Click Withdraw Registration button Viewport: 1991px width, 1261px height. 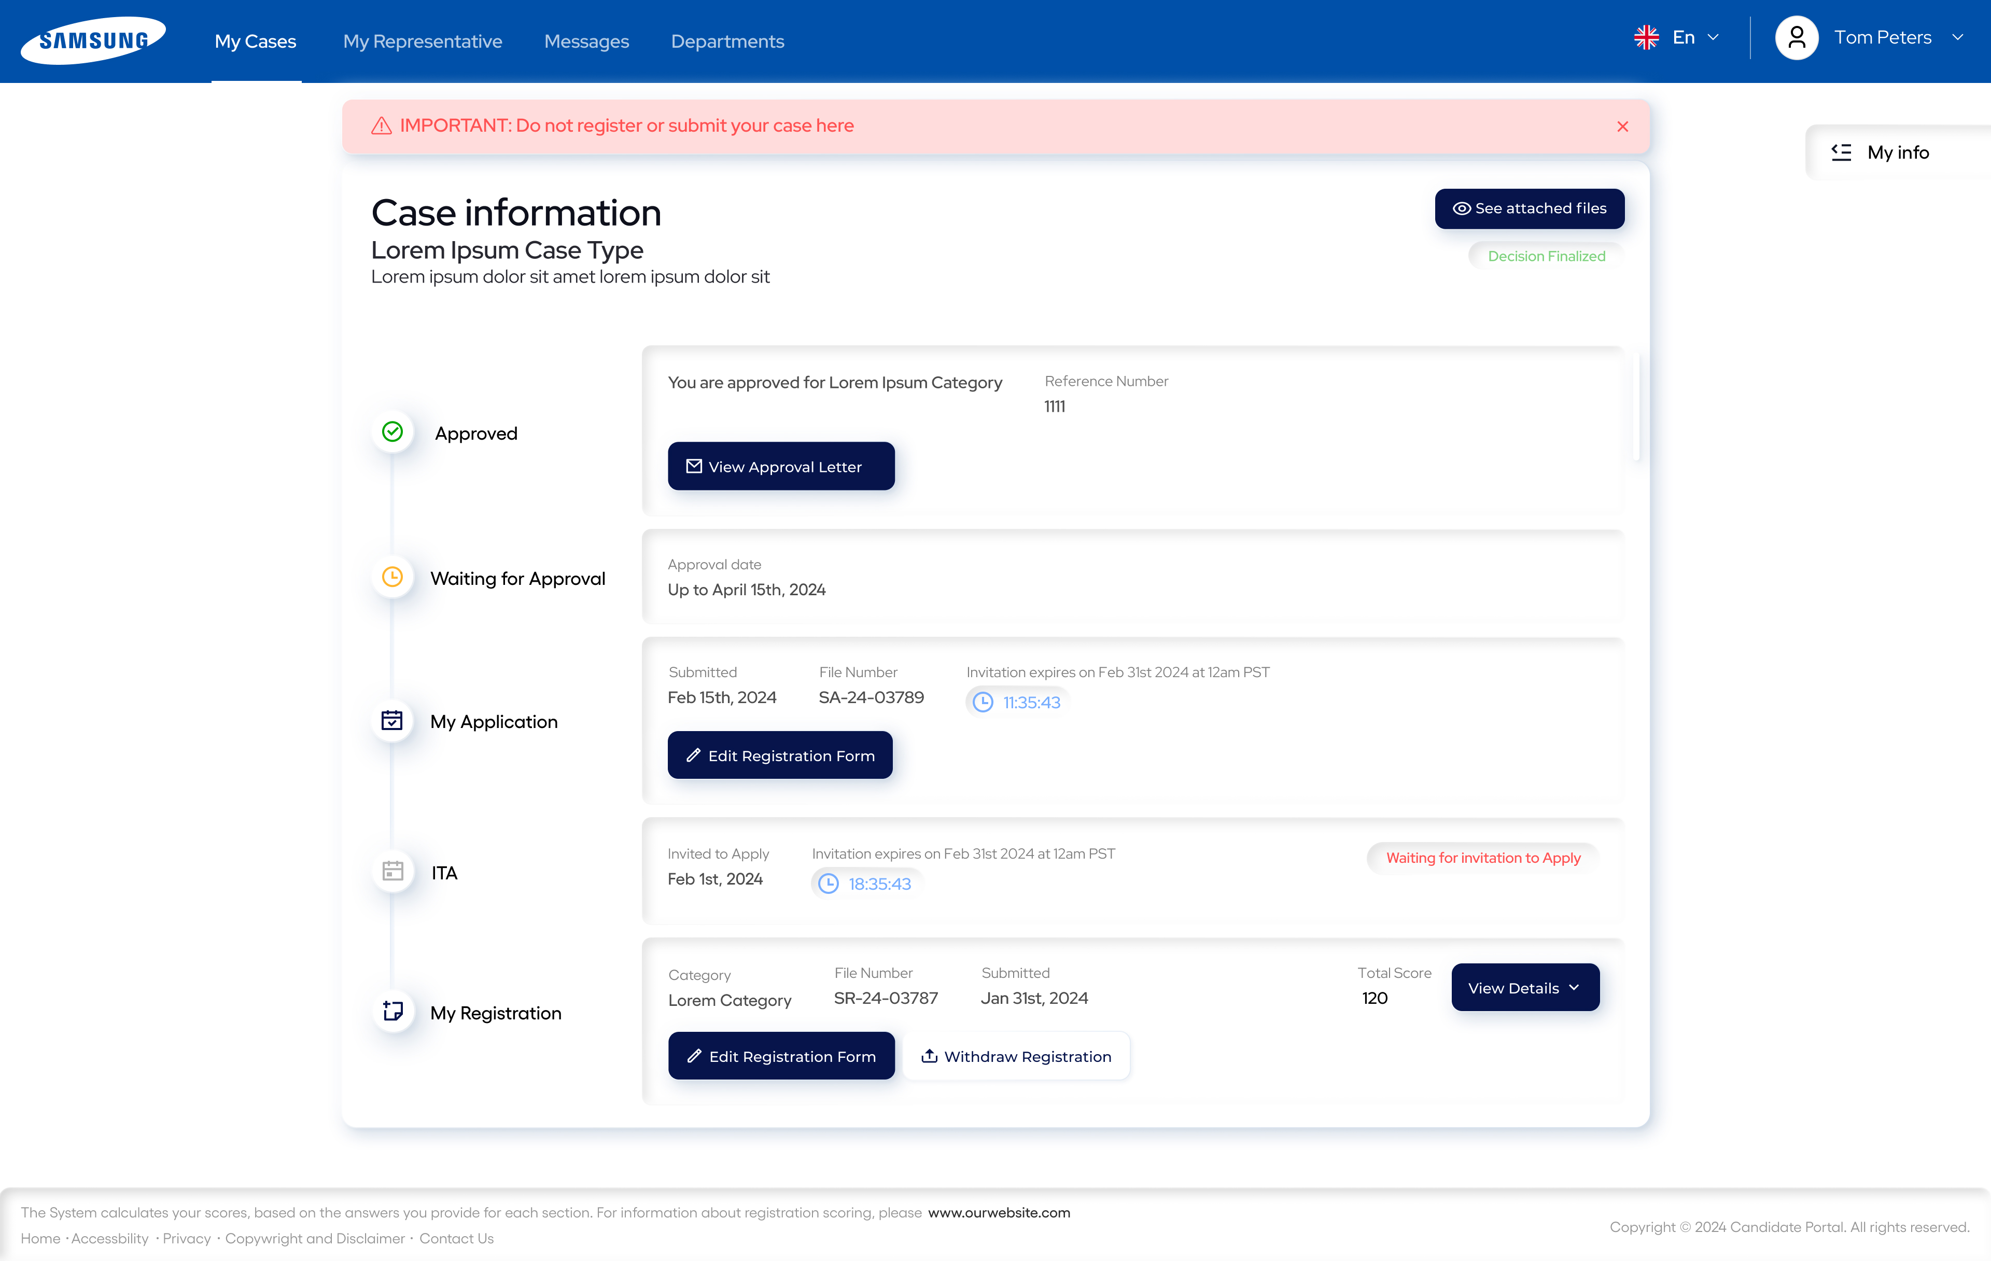pyautogui.click(x=1016, y=1056)
